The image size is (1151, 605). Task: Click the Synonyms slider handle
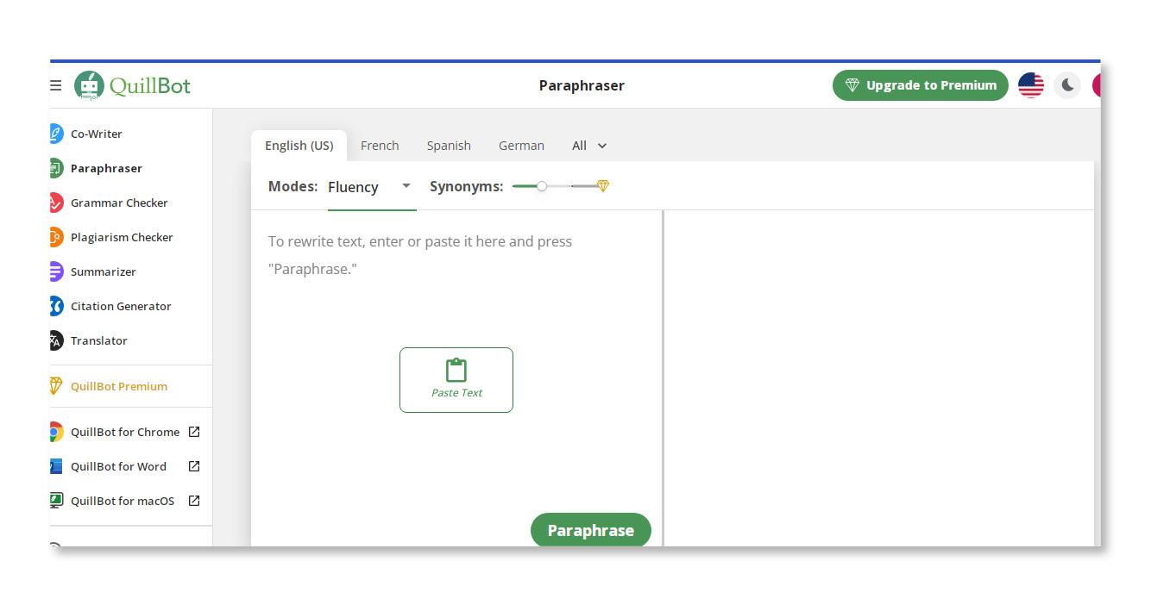pos(542,186)
